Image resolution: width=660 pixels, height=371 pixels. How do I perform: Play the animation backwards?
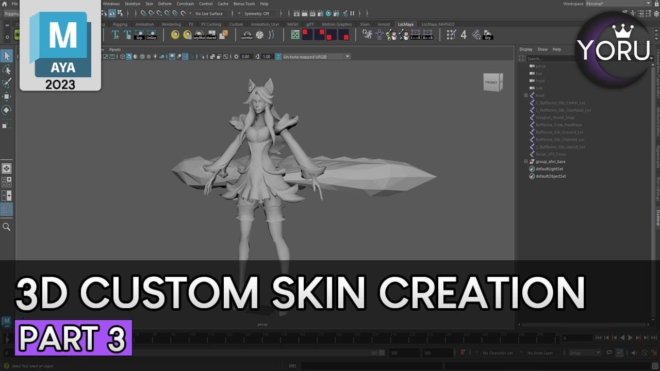[622, 338]
